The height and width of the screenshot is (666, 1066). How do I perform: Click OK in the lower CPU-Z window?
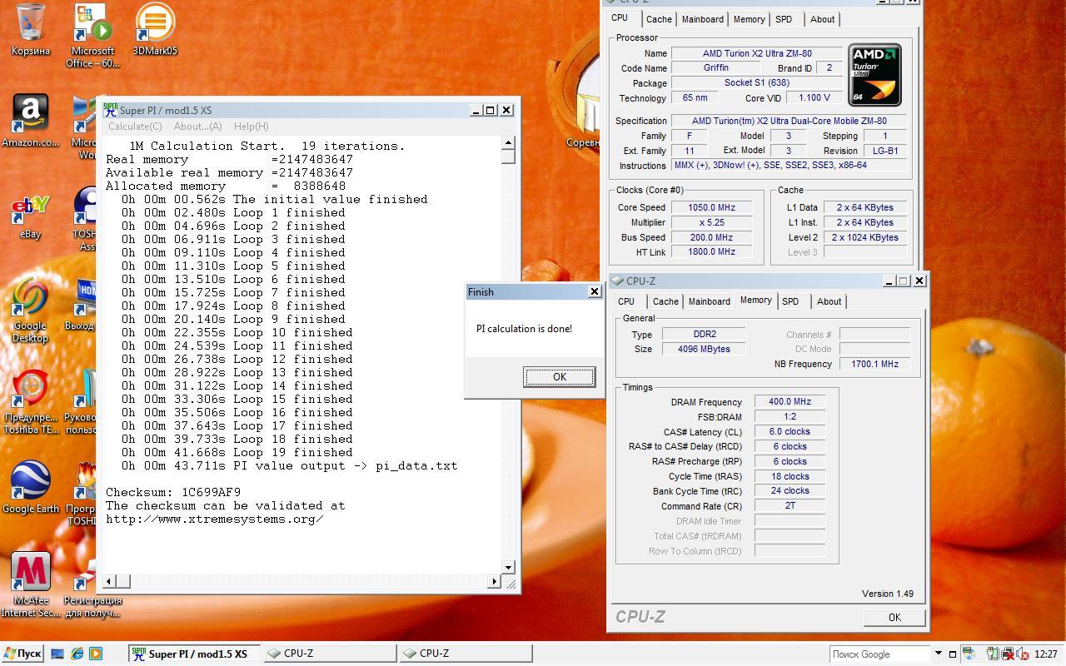(x=894, y=618)
